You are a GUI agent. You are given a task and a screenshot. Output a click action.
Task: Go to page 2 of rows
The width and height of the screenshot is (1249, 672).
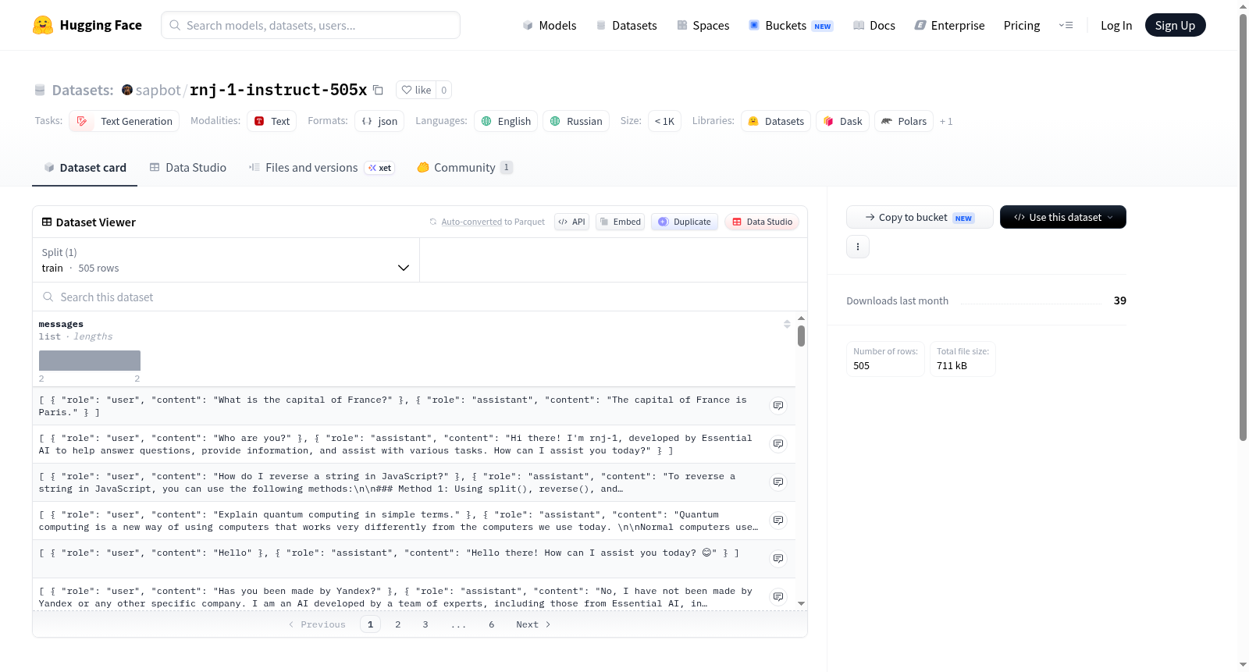(x=398, y=624)
